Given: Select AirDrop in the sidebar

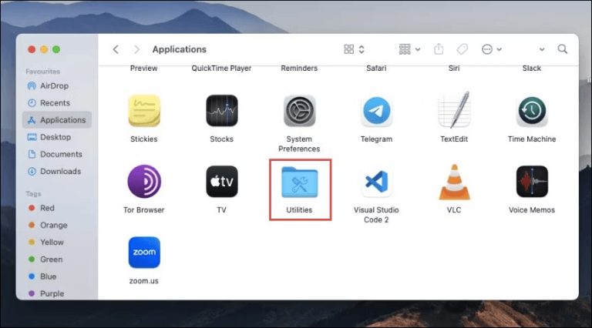Looking at the screenshot, I should tap(56, 85).
